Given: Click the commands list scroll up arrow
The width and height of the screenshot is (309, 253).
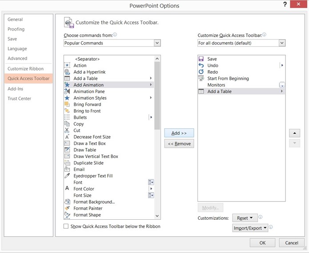Looking at the screenshot, I should tap(157, 59).
